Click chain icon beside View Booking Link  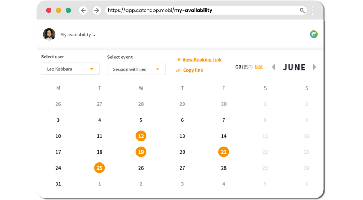point(179,60)
